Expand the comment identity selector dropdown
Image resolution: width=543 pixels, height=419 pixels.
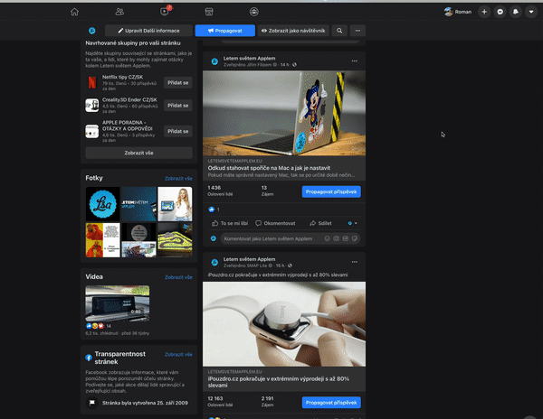tap(353, 223)
